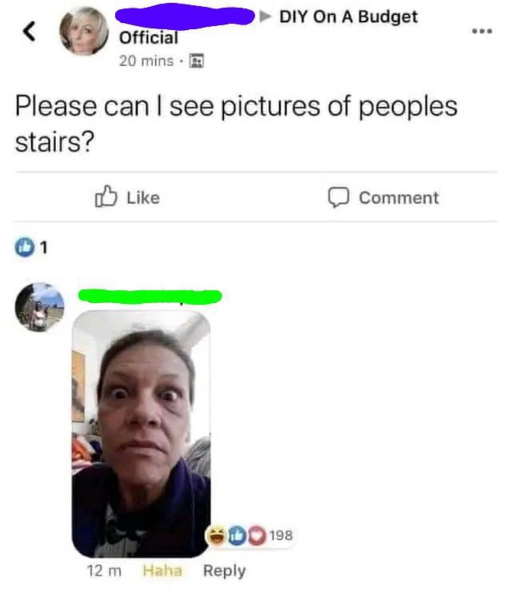Open the photo attached in the comment
This screenshot has width=511, height=595.
pos(141,434)
